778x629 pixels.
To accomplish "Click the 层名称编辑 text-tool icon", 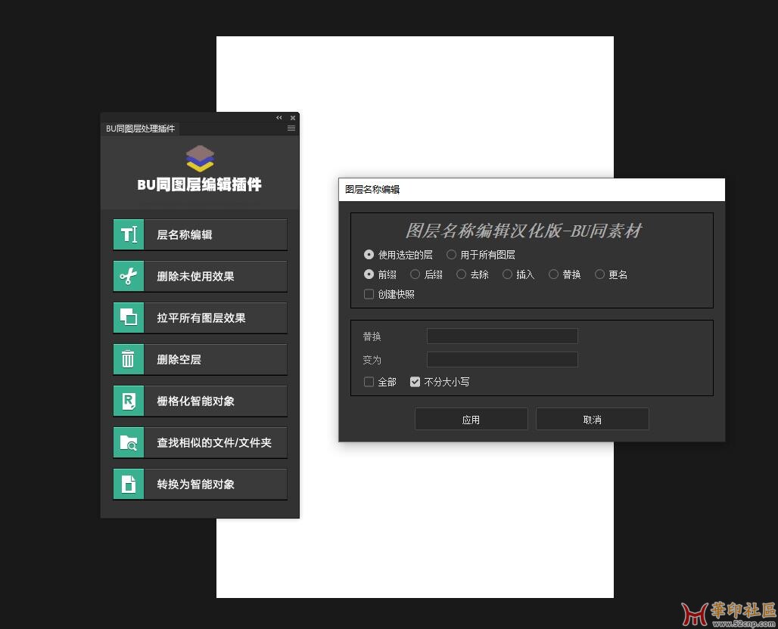I will click(129, 234).
